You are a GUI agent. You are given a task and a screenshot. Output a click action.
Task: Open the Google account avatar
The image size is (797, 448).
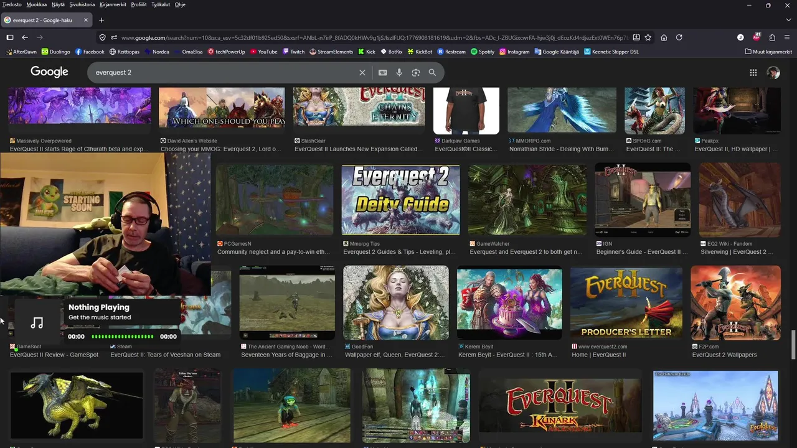pyautogui.click(x=773, y=72)
